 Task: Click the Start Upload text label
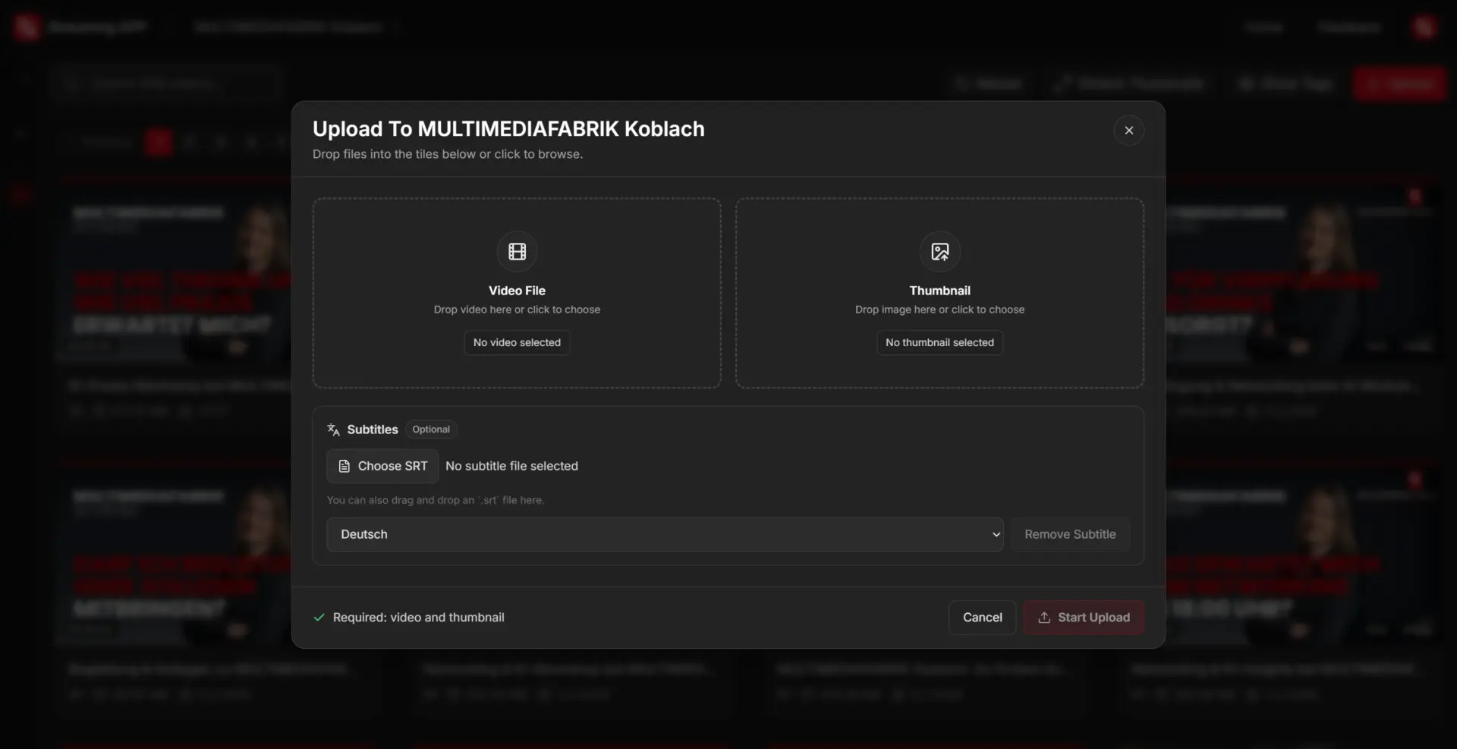coord(1094,618)
